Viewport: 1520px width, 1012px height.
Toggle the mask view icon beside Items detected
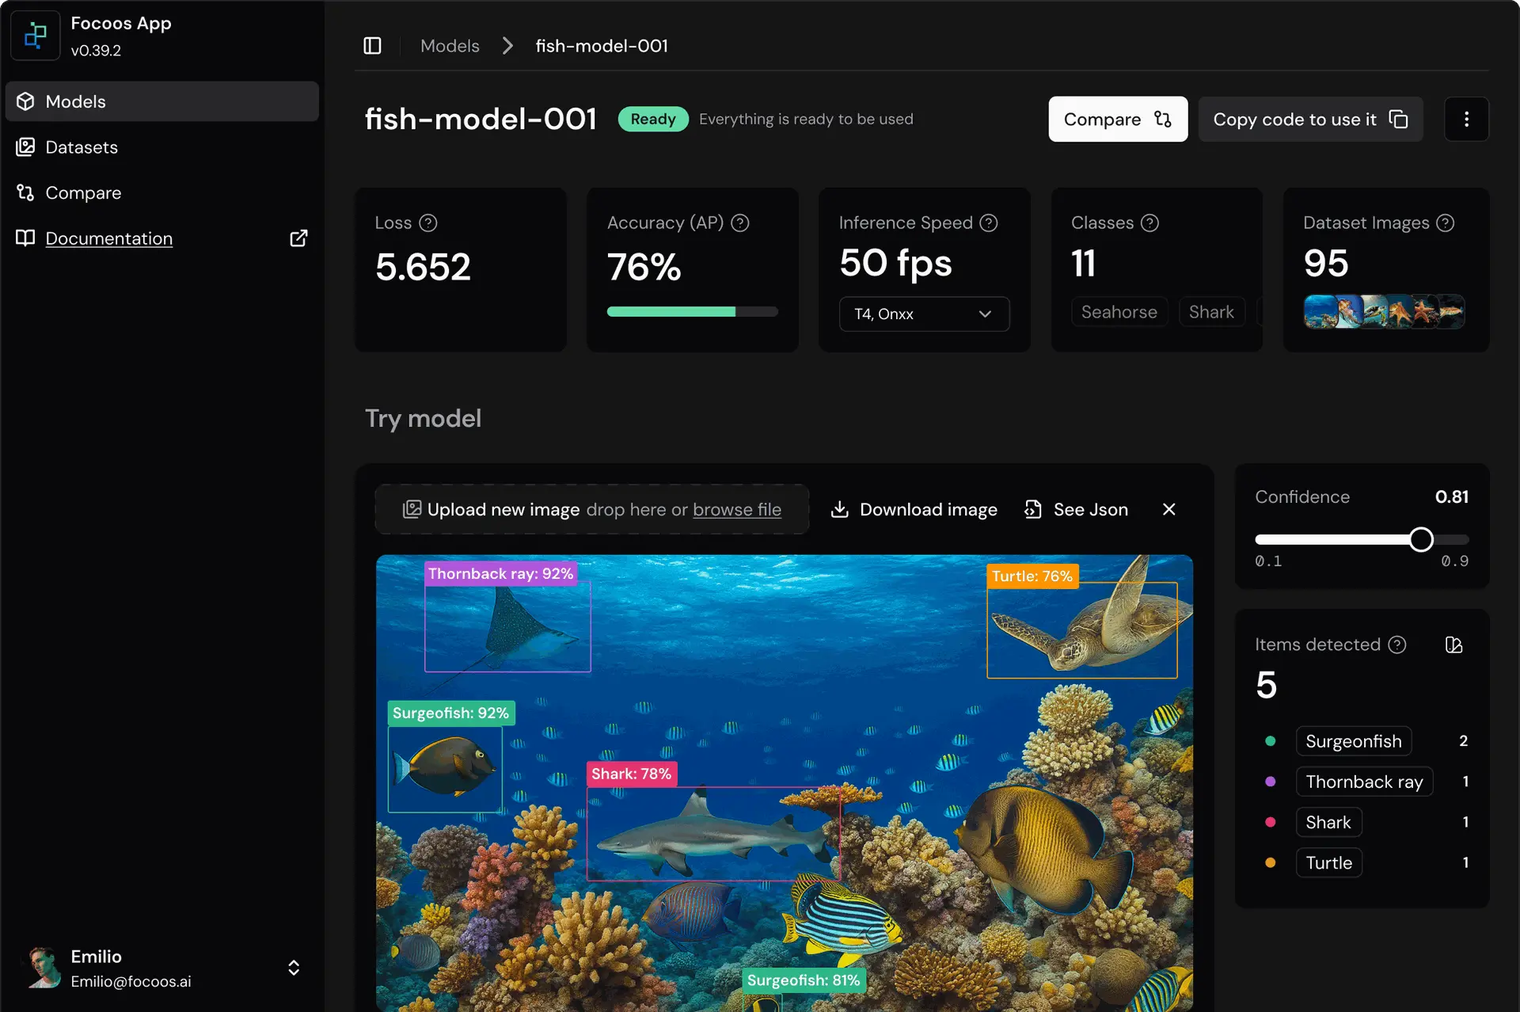[1453, 645]
